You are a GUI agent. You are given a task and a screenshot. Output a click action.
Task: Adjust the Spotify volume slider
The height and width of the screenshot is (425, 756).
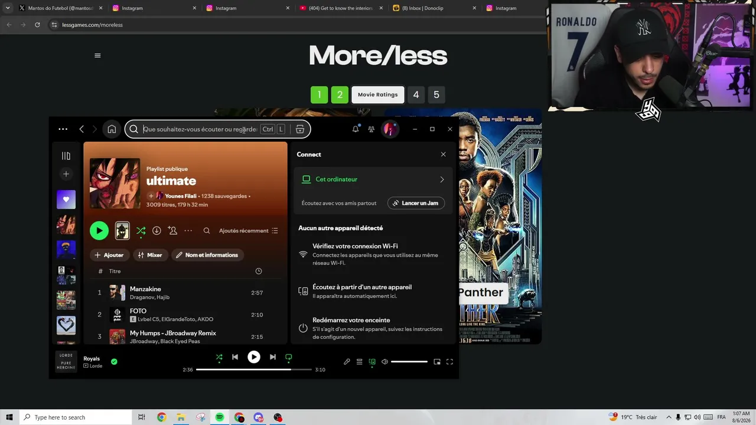tap(409, 362)
